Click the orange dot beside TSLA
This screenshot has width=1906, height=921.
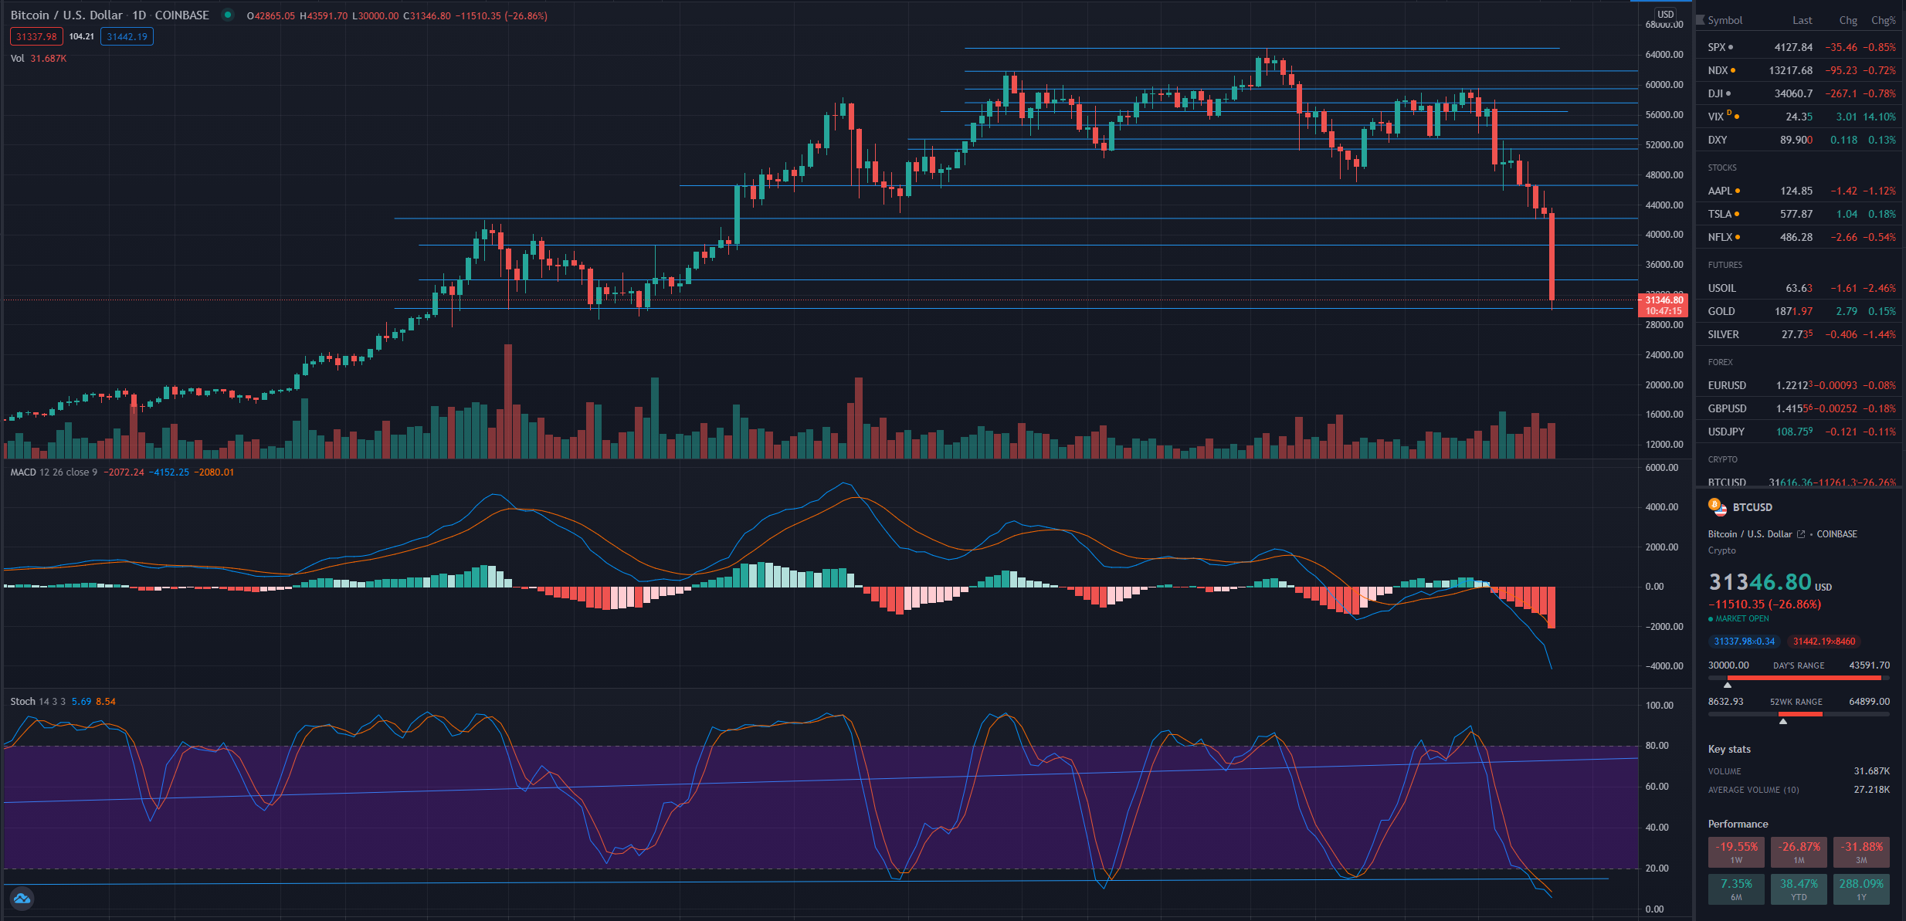1737,214
